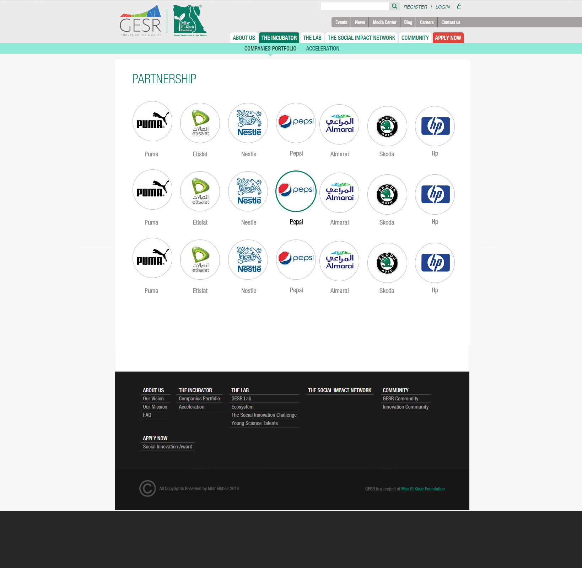Open Careers in the top bar
Viewport: 582px width, 568px height.
tap(426, 22)
